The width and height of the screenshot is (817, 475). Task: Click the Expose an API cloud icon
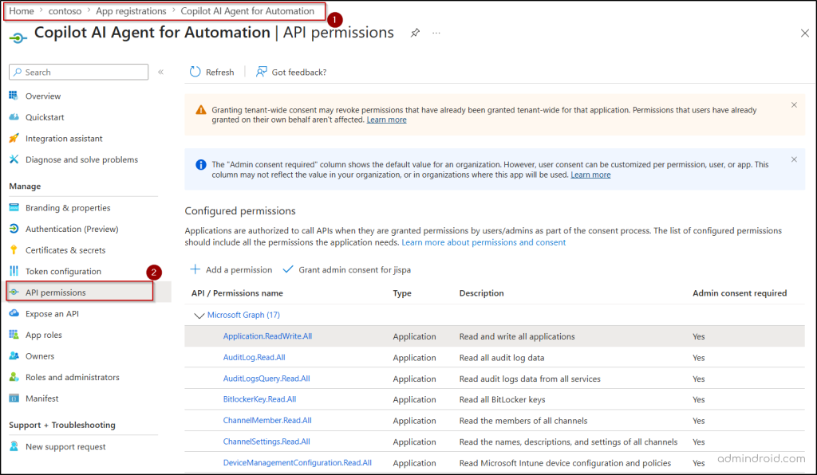point(14,313)
